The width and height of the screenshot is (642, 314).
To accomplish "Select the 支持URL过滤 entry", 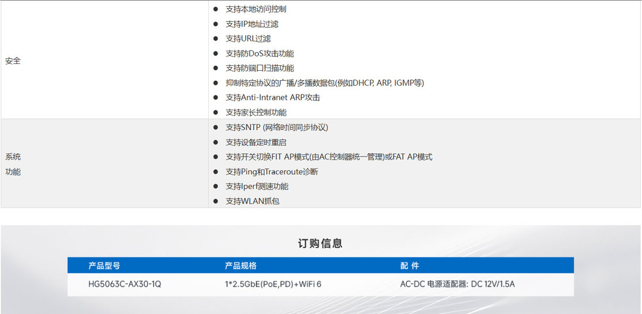I will coord(248,39).
